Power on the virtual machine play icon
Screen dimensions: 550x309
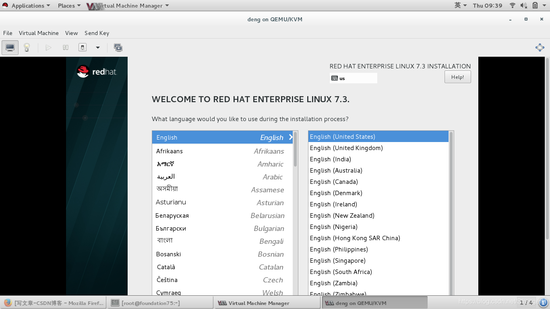(49, 47)
